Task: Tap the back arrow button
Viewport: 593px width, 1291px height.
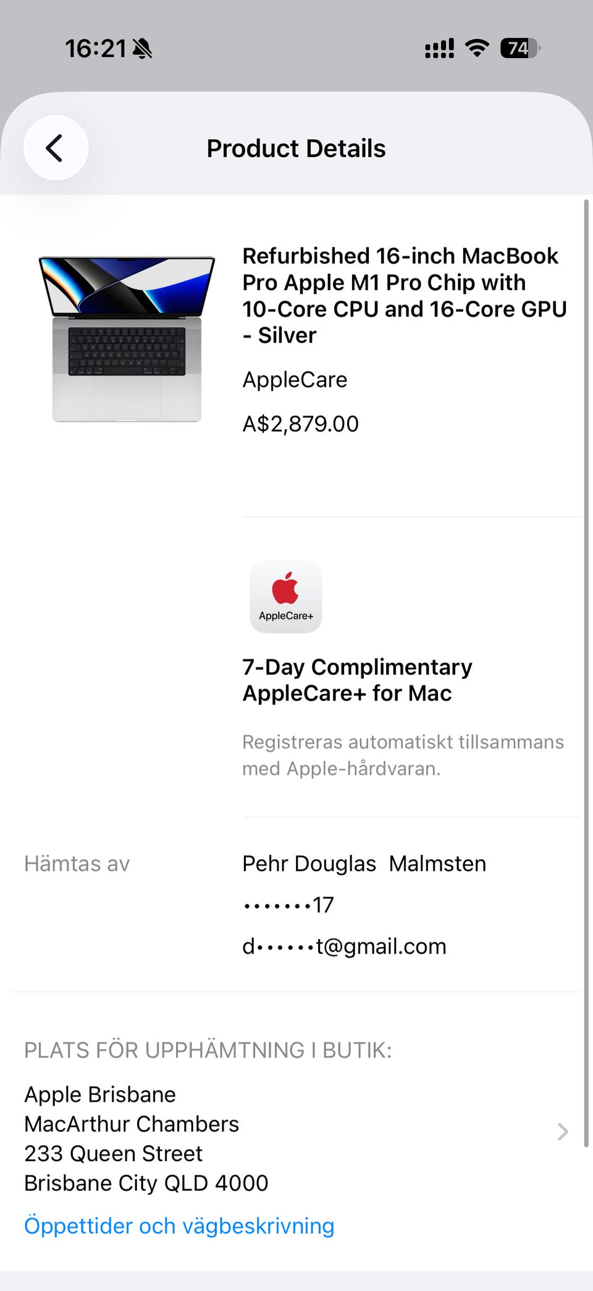Action: coord(56,148)
